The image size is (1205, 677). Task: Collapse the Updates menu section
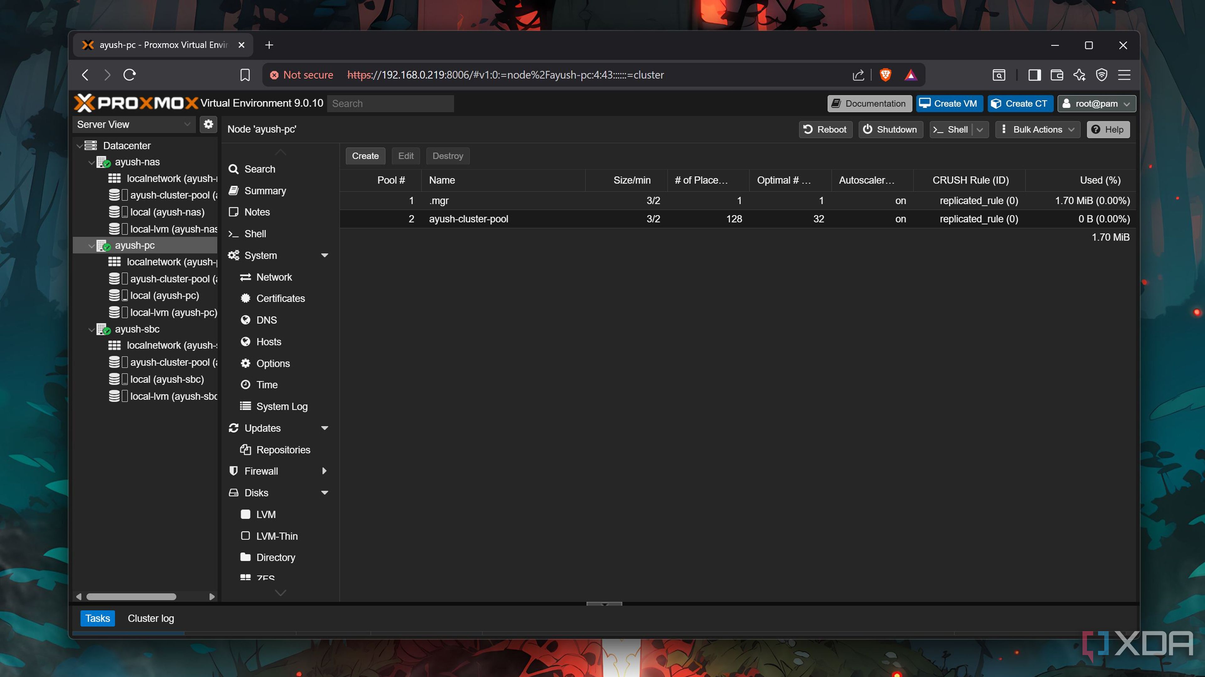coord(325,428)
